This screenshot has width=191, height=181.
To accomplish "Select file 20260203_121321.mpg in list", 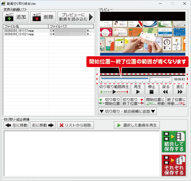I will pyautogui.click(x=19, y=34).
